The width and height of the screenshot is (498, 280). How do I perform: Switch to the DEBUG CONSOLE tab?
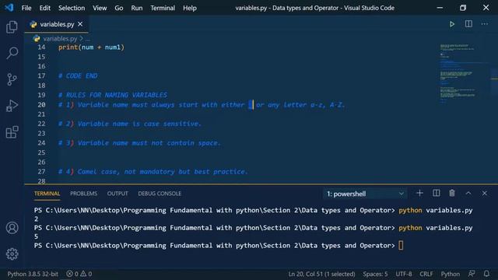pyautogui.click(x=160, y=194)
